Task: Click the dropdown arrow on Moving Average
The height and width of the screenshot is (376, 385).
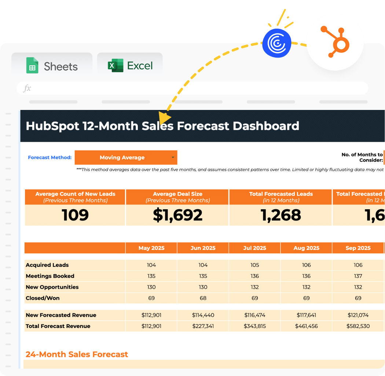Action: (173, 158)
